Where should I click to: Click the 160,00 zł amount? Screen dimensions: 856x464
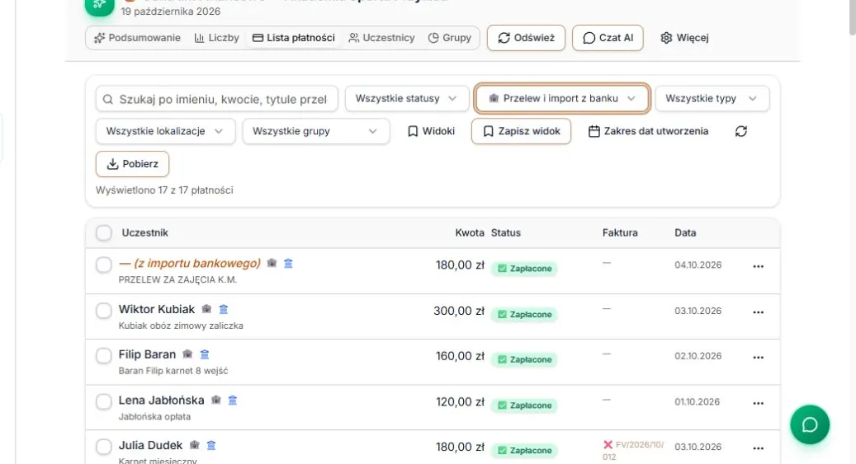[x=460, y=356]
